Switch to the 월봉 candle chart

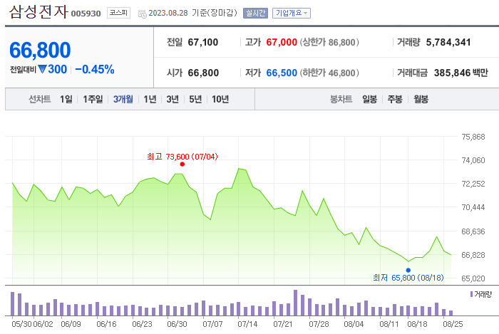point(421,99)
